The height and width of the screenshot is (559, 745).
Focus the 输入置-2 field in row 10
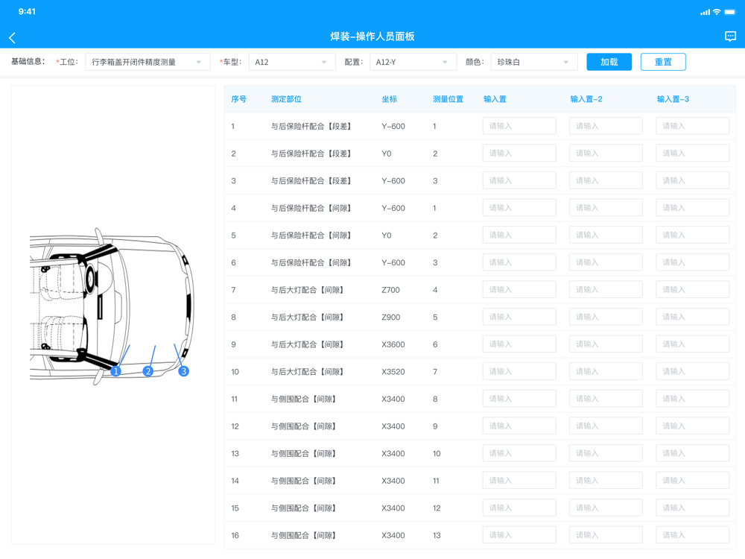(x=606, y=371)
